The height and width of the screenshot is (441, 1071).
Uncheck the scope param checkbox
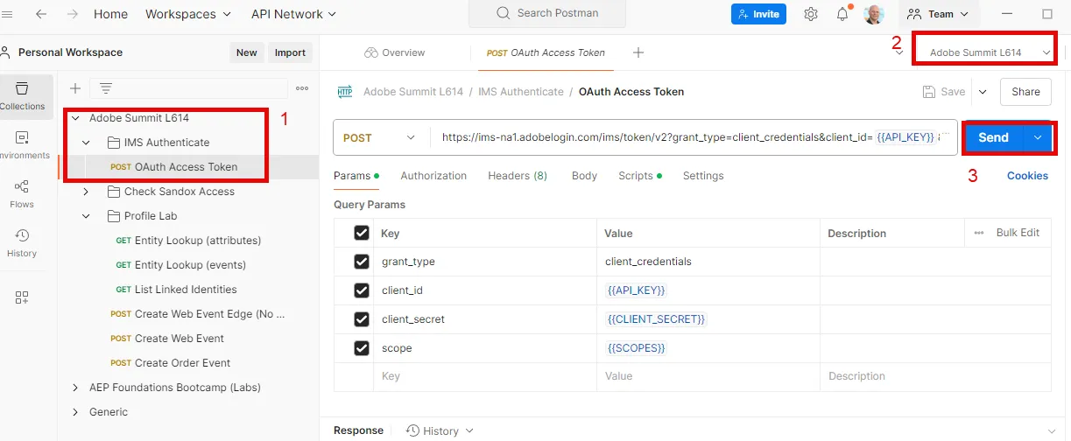pos(361,348)
